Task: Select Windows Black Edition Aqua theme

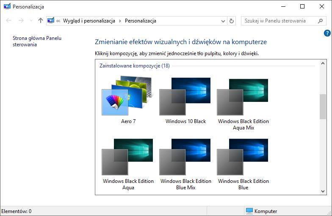Action: pyautogui.click(x=127, y=157)
